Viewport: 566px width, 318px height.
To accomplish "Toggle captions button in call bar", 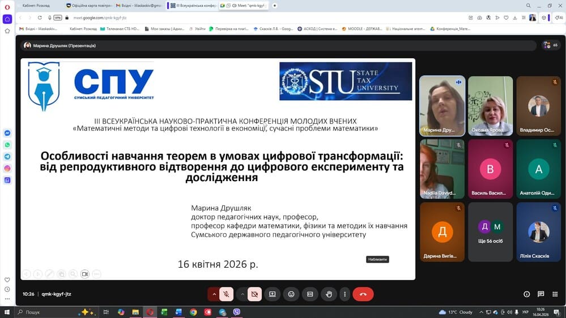I will coord(310,294).
